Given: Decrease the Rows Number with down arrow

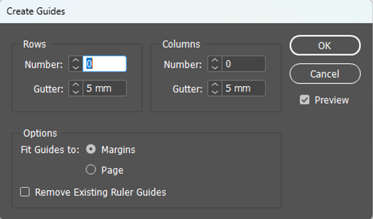Looking at the screenshot, I should tap(75, 67).
